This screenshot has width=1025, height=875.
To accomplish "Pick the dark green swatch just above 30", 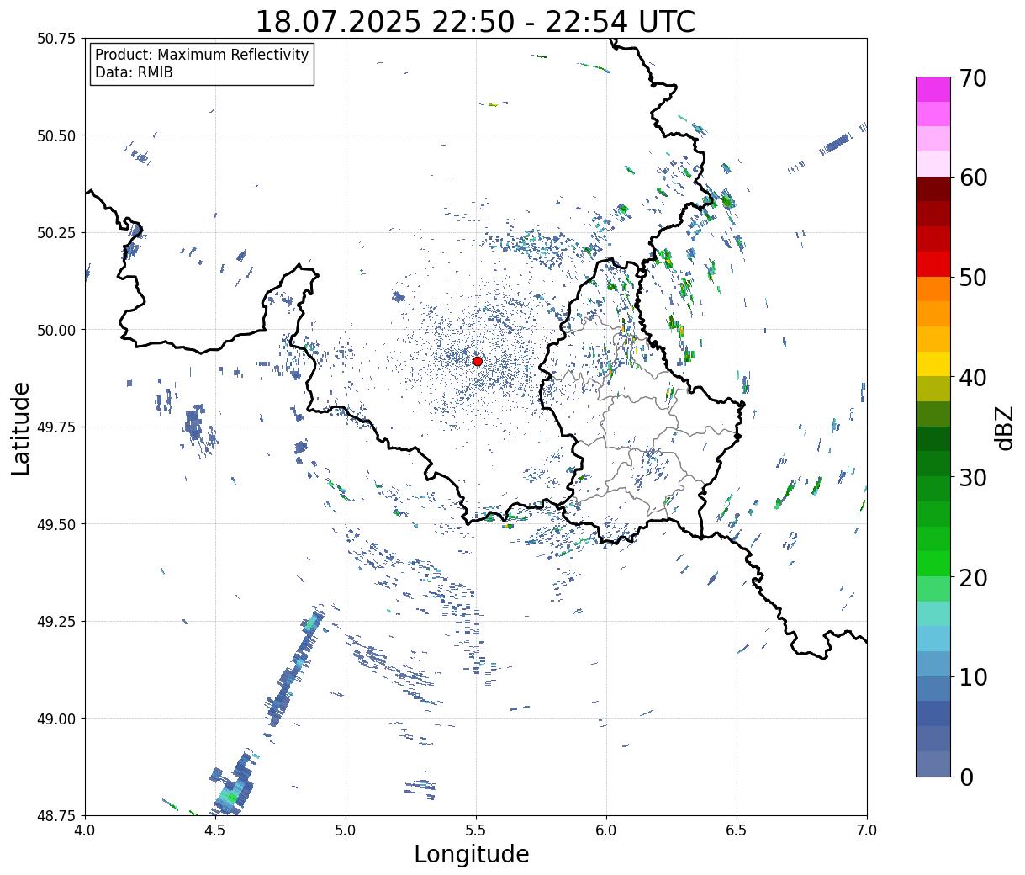I will click(933, 464).
